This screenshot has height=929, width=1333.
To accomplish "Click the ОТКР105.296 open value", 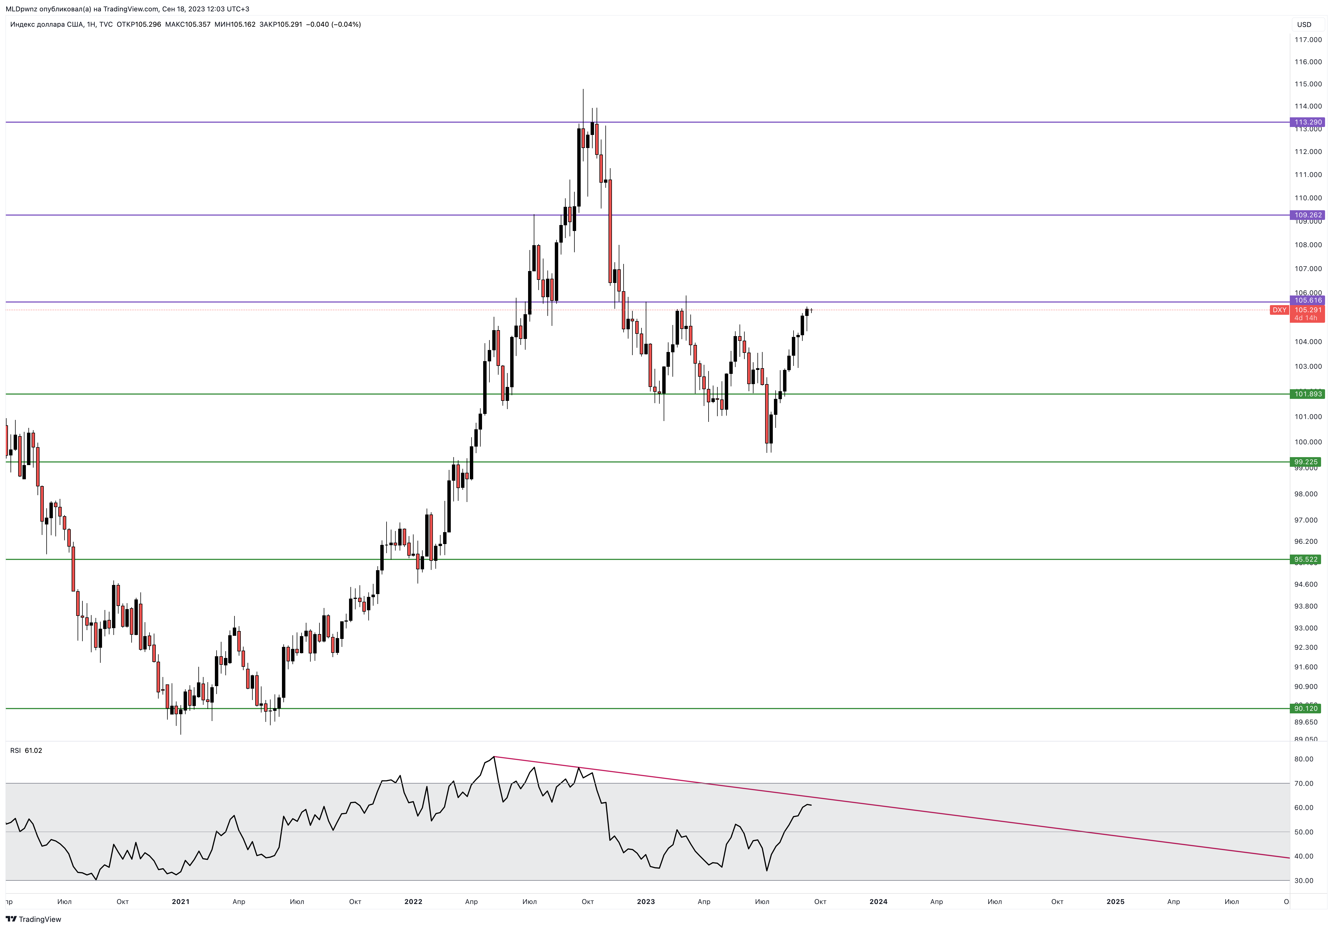I will tap(139, 24).
